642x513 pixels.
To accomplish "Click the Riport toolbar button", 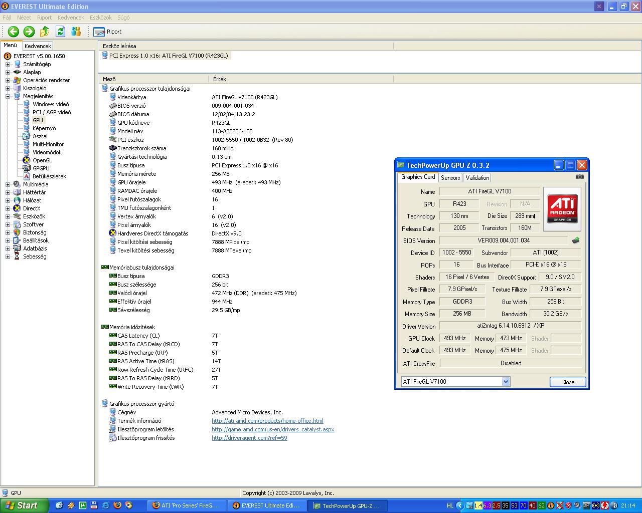I will (107, 32).
